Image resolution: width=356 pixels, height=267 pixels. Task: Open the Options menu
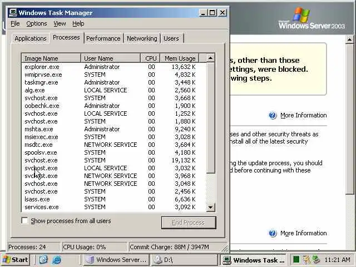click(37, 23)
